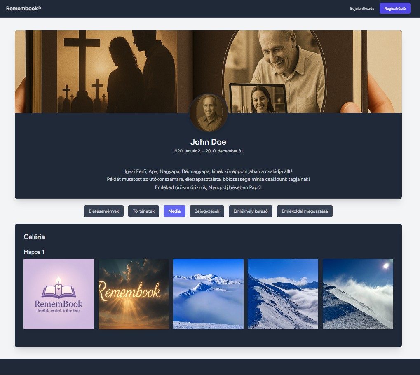Click the Remembook logo in header

pyautogui.click(x=23, y=8)
